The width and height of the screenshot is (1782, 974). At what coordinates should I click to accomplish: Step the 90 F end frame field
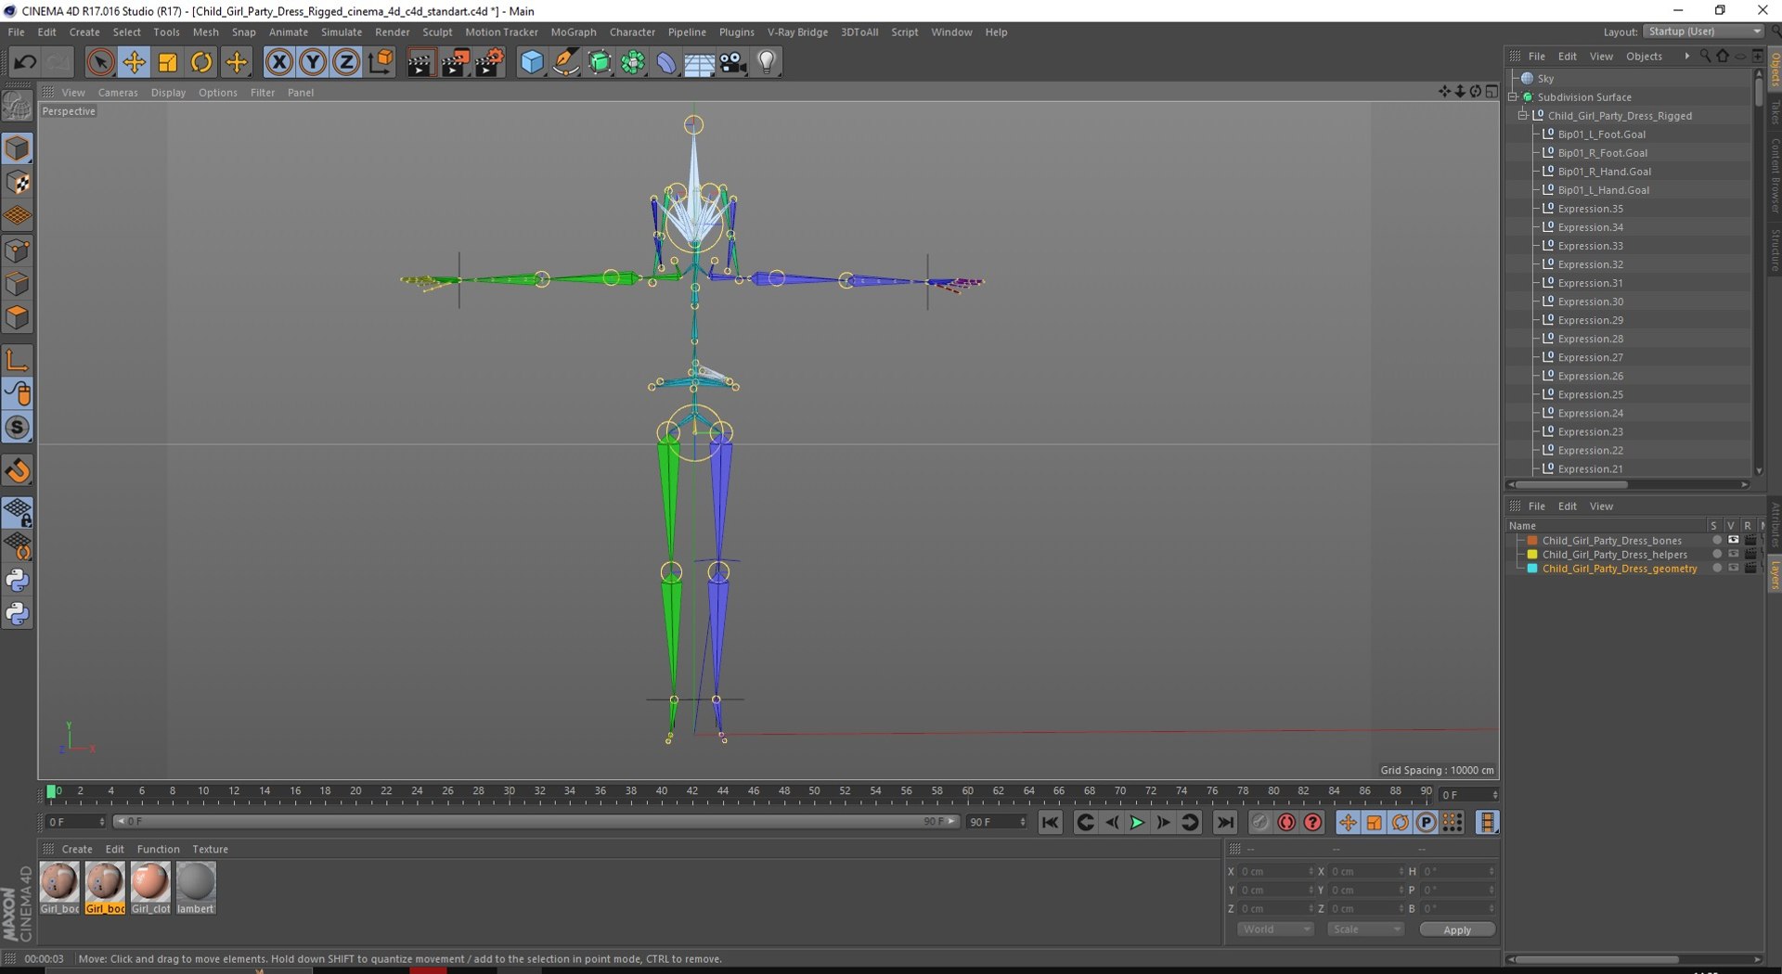[x=1022, y=822]
